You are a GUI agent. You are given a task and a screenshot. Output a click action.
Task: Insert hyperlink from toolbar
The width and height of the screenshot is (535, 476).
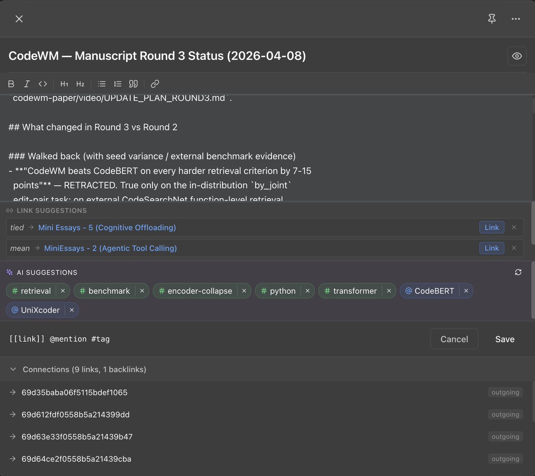155,84
